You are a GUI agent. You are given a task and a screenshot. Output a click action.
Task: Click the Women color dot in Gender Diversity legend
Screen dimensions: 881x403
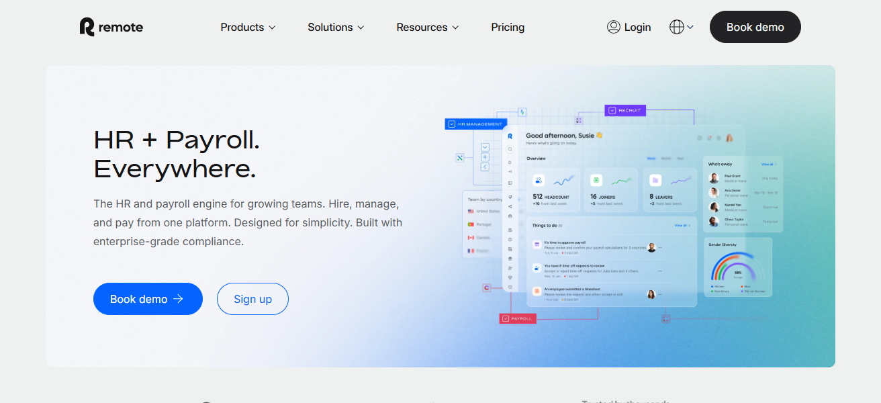pyautogui.click(x=712, y=286)
